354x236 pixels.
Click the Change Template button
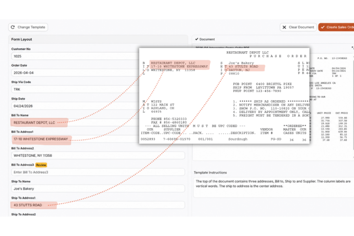click(x=28, y=27)
